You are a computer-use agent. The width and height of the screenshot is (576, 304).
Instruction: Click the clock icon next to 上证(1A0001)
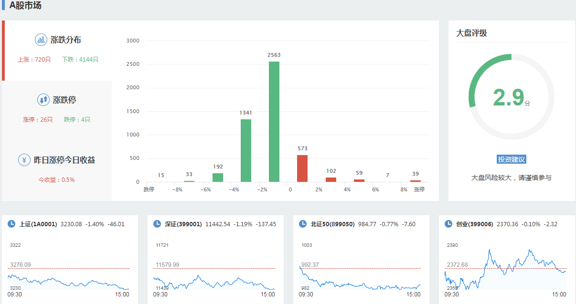point(11,224)
